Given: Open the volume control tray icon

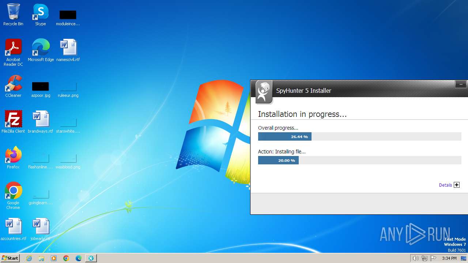Looking at the screenshot, I should pos(415,258).
